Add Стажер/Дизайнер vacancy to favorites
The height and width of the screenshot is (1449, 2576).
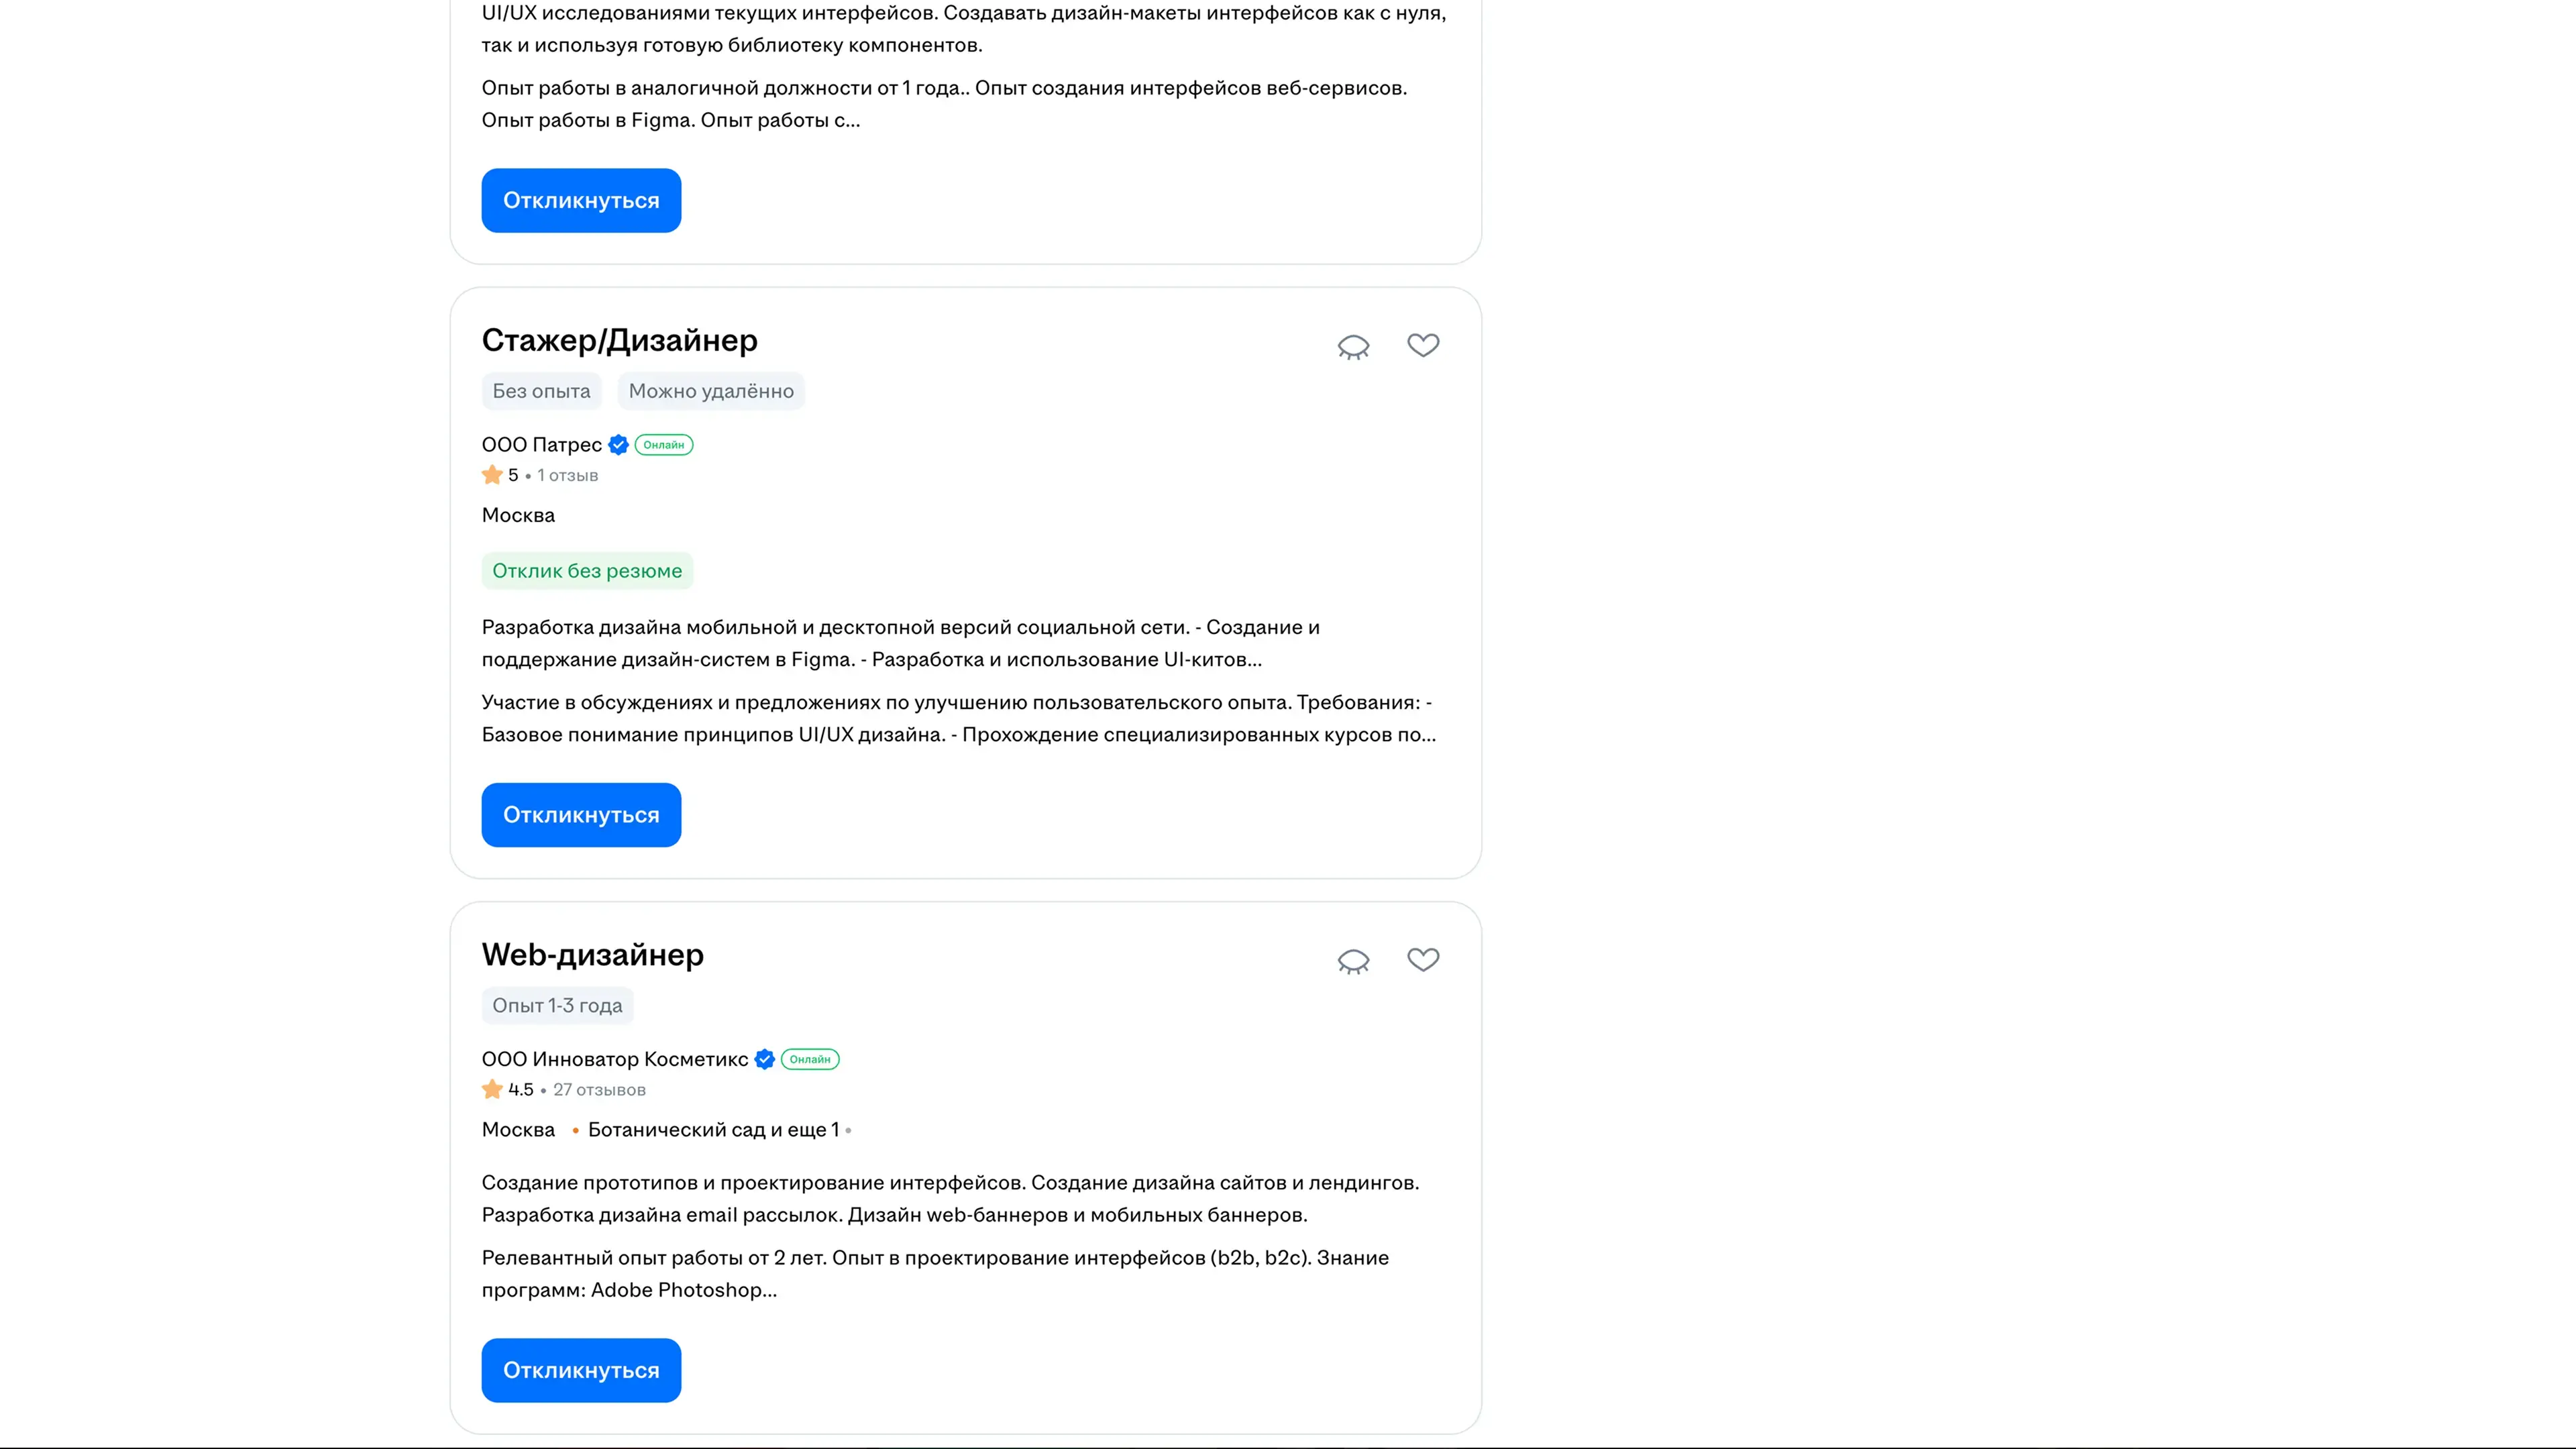coord(1422,345)
